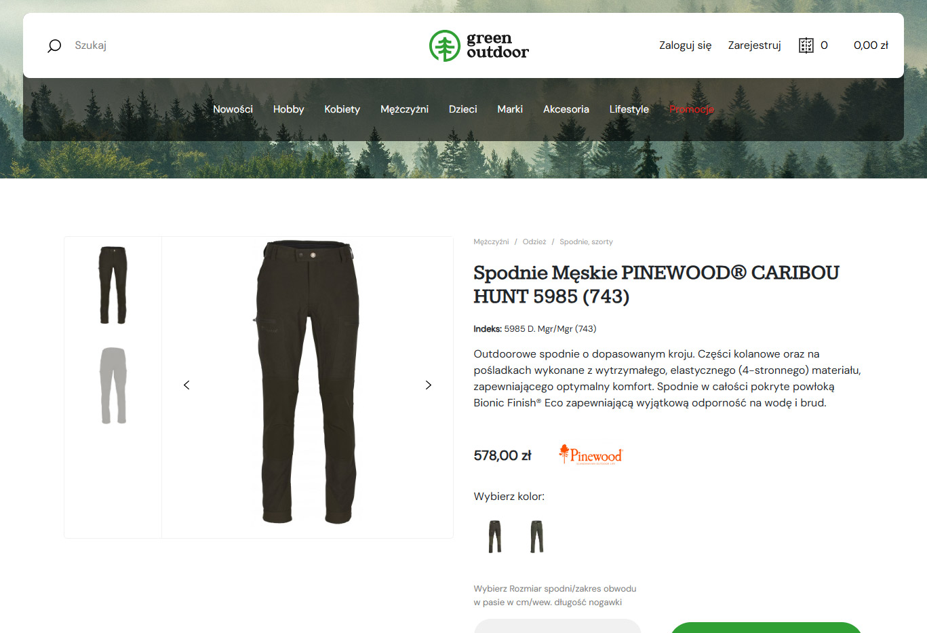Choose the second color variant swatch

(x=537, y=537)
